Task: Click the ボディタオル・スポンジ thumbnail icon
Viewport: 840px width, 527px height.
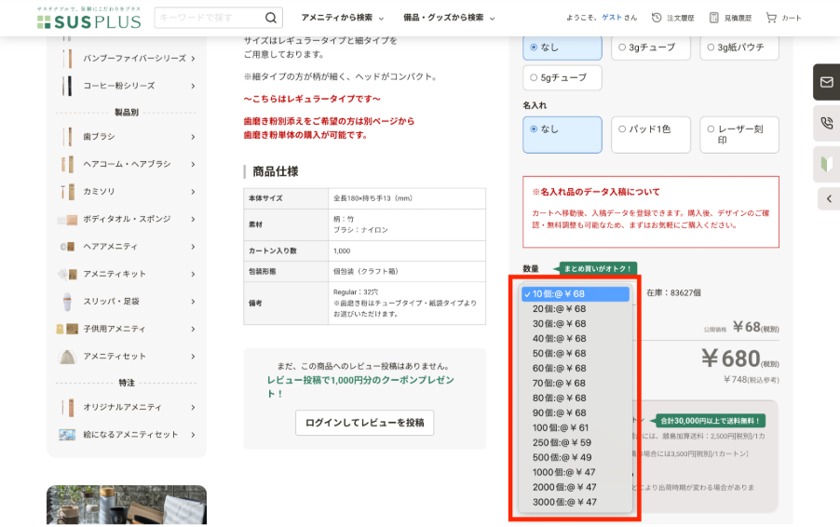Action: click(x=67, y=219)
